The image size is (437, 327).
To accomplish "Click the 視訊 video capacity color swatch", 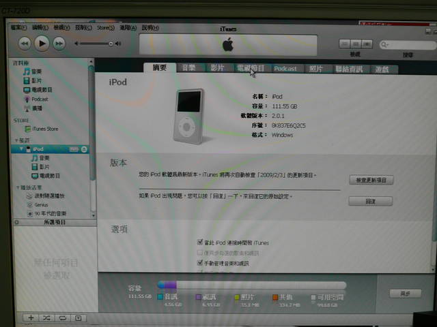I will [199, 297].
